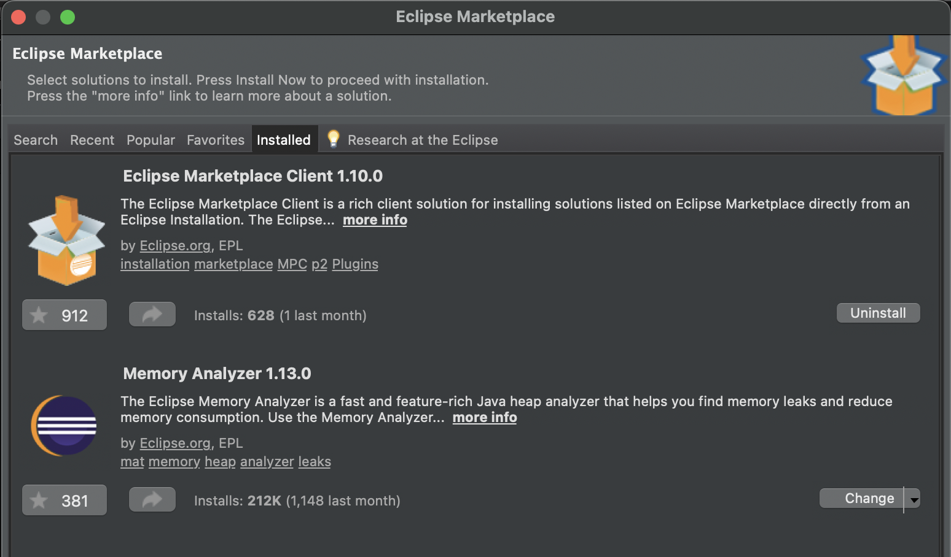Expand the Change button dropdown arrow
The image size is (951, 557).
click(914, 500)
